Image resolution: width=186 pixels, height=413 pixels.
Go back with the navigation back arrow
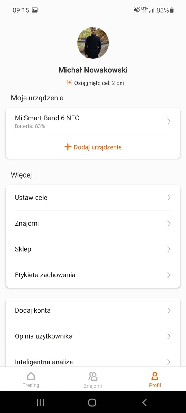pos(144,403)
